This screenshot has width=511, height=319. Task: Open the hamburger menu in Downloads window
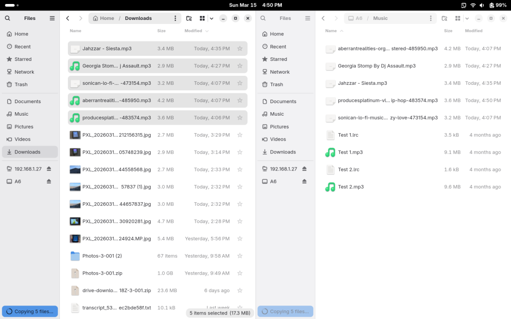52,18
